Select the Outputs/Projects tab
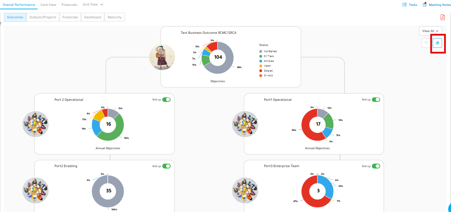The image size is (451, 212). click(43, 17)
